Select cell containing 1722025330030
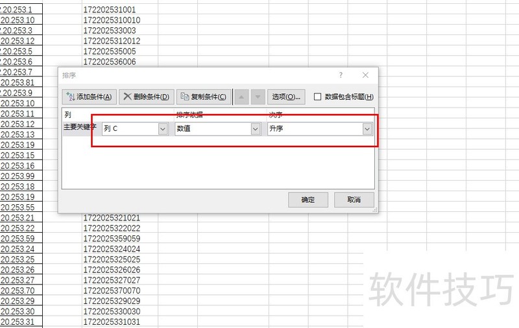 120,311
